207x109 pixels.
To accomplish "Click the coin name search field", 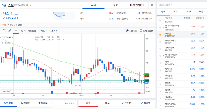I will 181,5.
